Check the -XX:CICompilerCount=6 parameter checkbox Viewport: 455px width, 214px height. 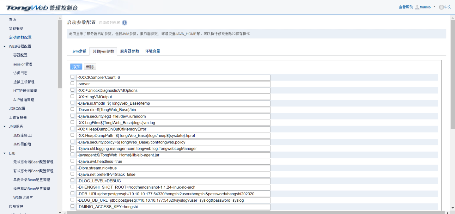pos(72,77)
